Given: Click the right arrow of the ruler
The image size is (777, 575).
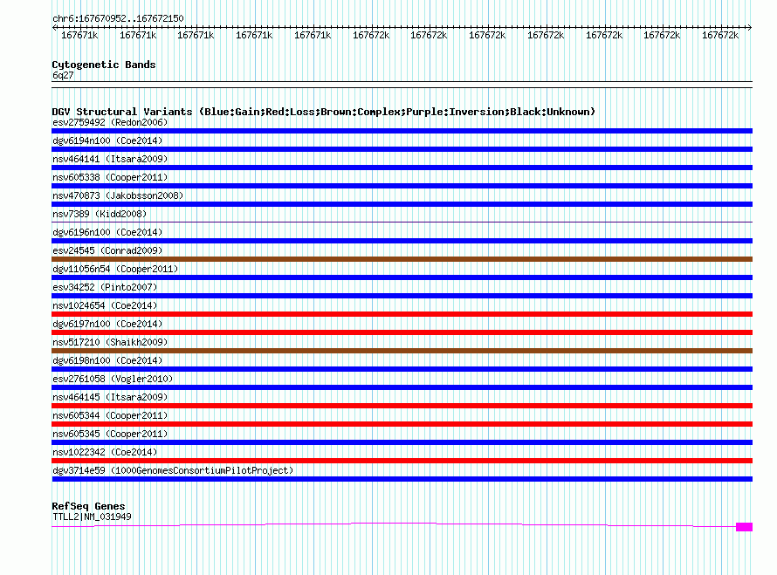Looking at the screenshot, I should pyautogui.click(x=750, y=27).
